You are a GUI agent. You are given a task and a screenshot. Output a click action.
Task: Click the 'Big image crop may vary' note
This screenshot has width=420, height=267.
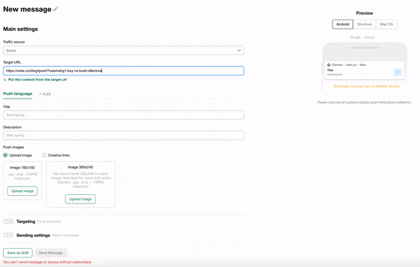tap(366, 86)
